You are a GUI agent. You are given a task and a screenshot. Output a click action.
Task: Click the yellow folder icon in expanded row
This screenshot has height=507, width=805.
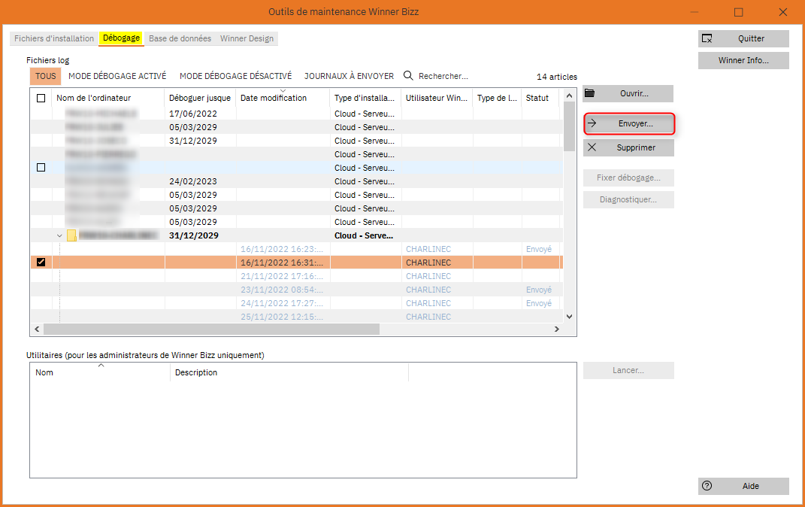click(x=72, y=235)
